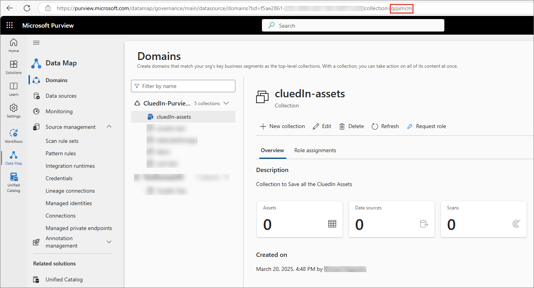Screen dimensions: 534x288
Task: Click the Assets count card
Action: tap(300, 219)
